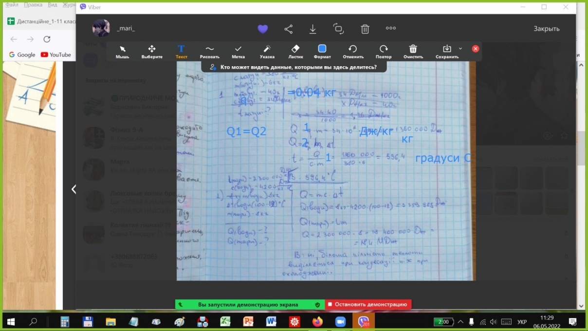
Task: Open the Windows Start menu
Action: tap(11, 321)
